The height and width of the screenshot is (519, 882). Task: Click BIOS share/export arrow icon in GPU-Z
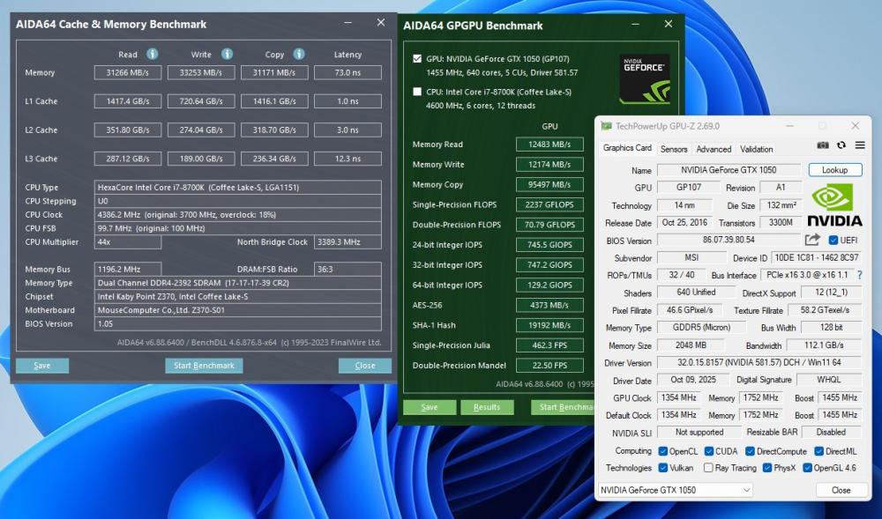812,240
